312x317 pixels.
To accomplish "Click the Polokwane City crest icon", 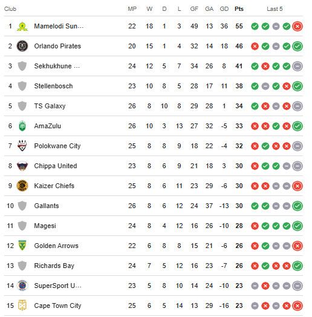I will tap(22, 146).
